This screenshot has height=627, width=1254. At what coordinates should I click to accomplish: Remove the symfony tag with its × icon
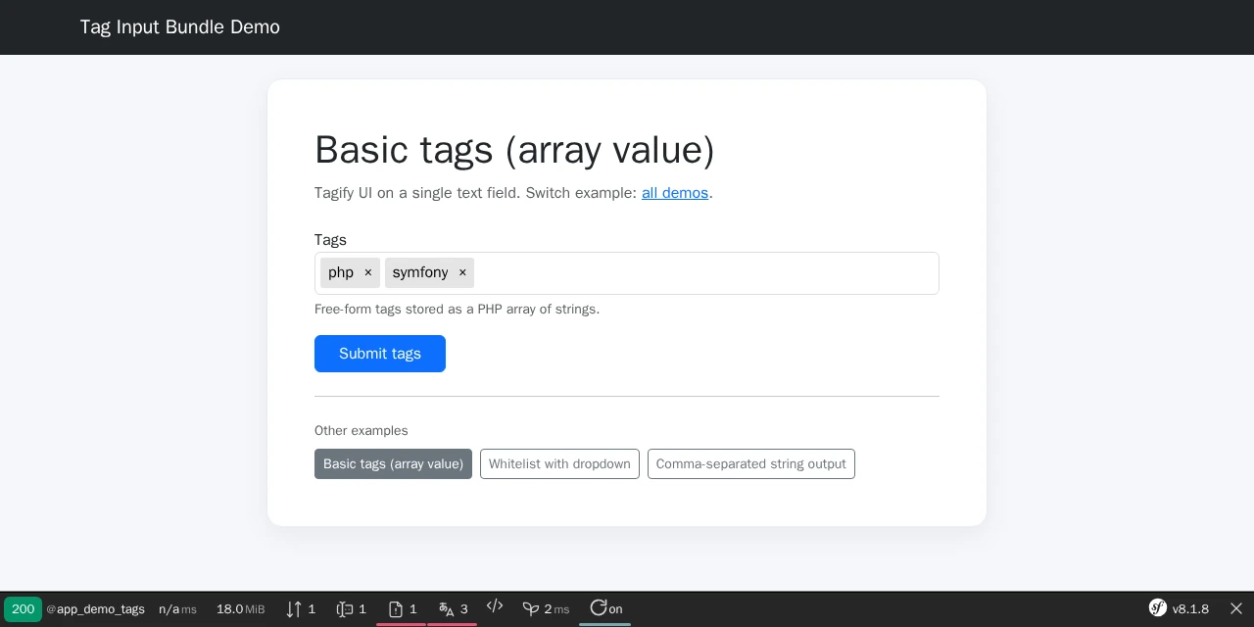pyautogui.click(x=462, y=272)
